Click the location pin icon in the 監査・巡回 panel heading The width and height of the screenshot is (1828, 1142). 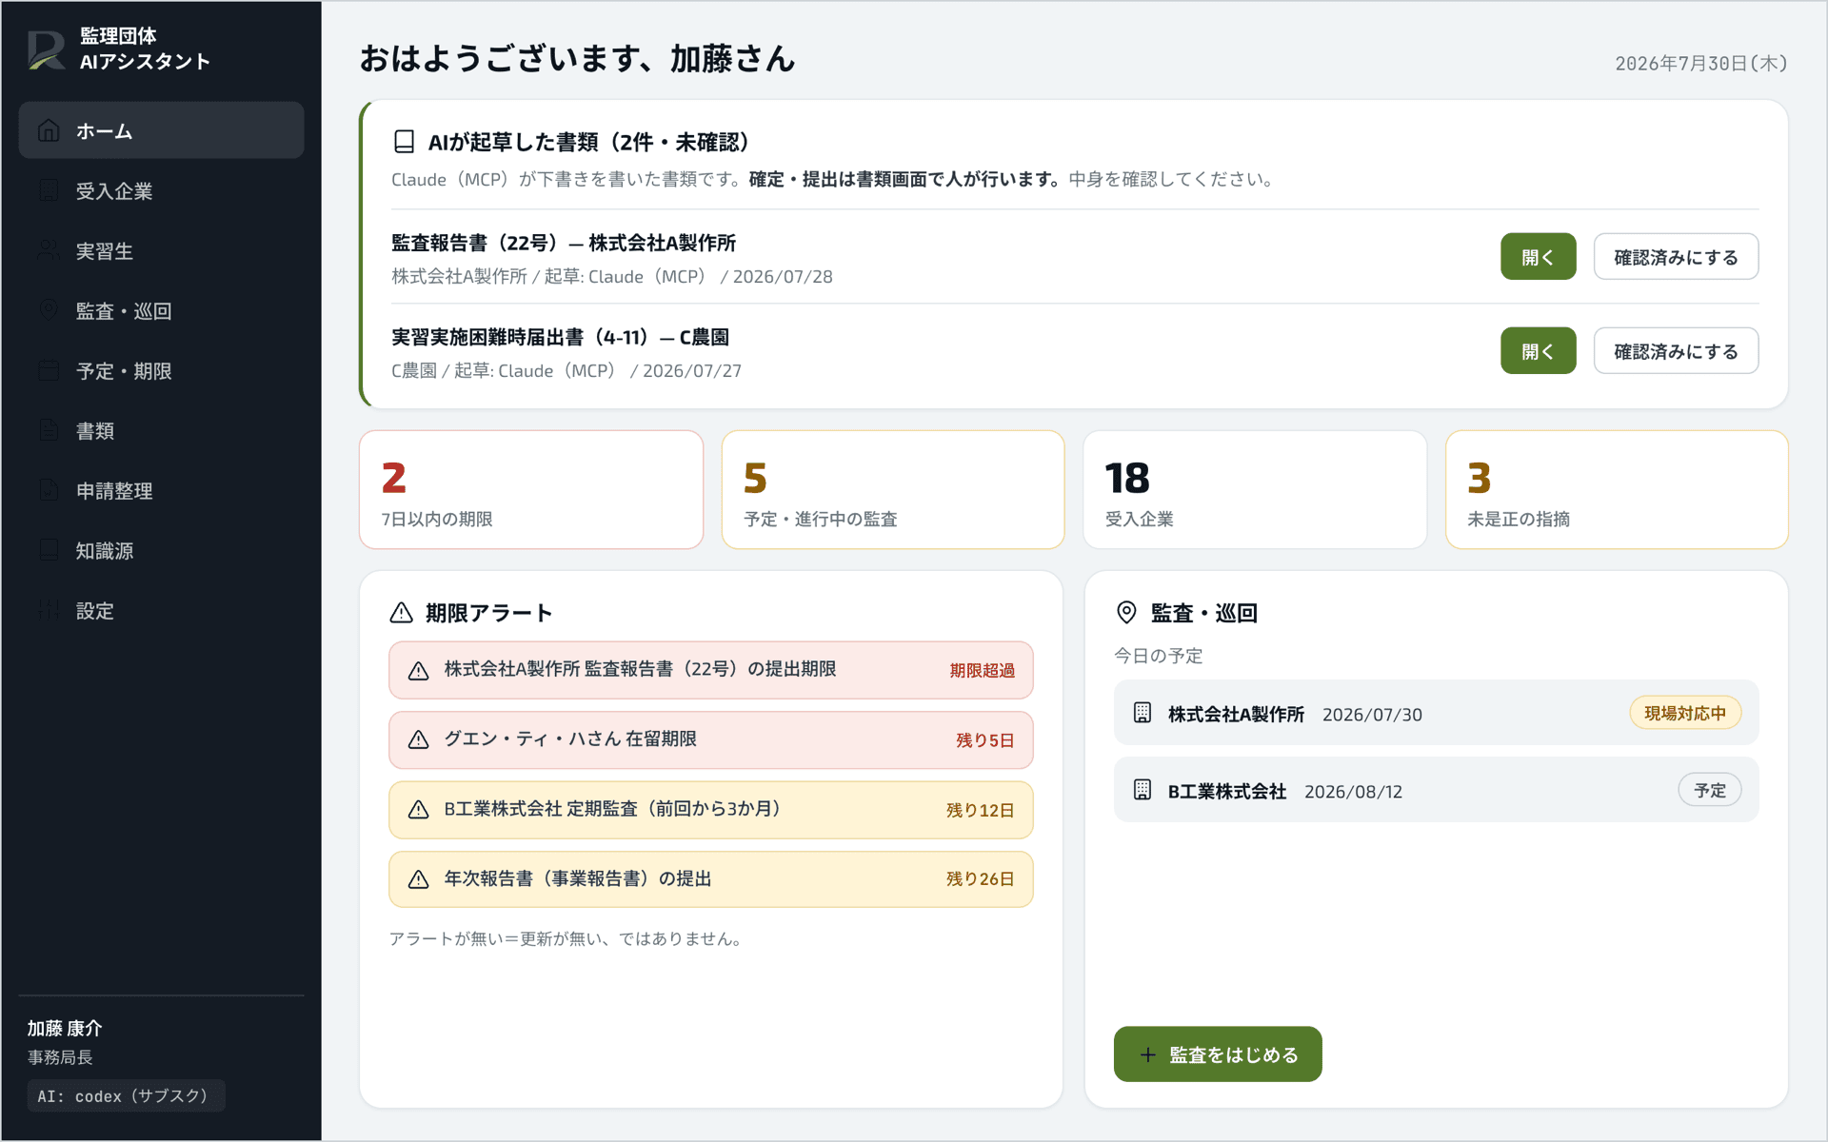tap(1126, 613)
